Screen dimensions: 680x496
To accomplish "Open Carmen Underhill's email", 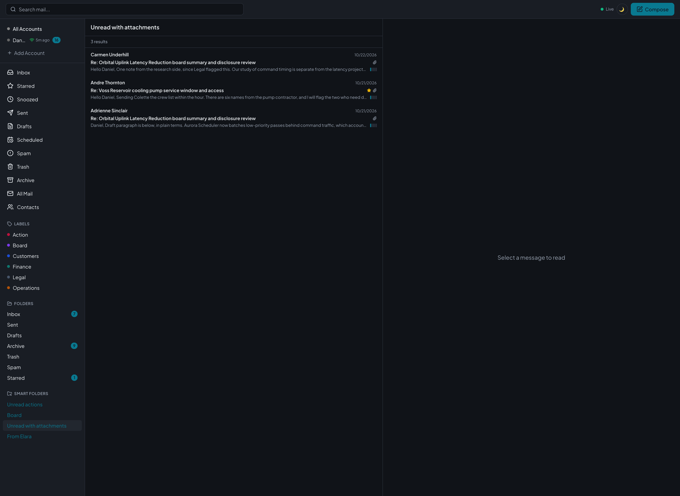I will (x=234, y=62).
